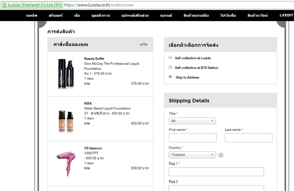This screenshot has width=294, height=191.
Task: Click the 378.00 บาท total amount
Action: 140,84
